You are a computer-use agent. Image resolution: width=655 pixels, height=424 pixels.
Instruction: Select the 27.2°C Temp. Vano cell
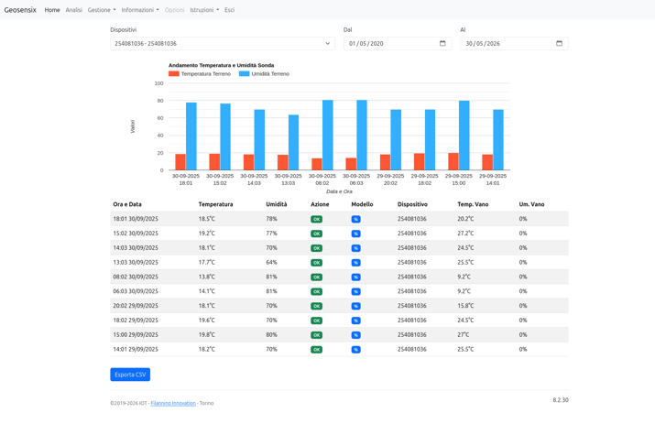[465, 234]
